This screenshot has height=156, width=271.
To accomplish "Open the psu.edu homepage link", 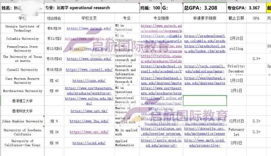I will click(x=89, y=49).
